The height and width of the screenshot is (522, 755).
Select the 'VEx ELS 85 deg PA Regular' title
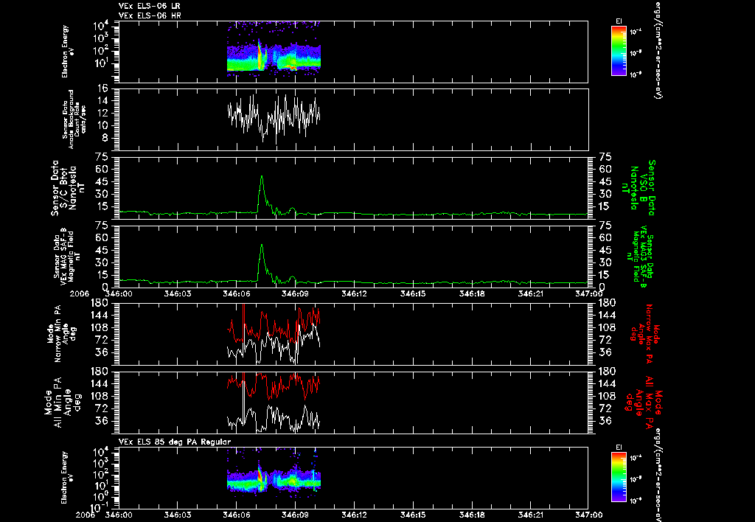pyautogui.click(x=175, y=442)
